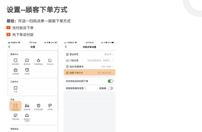Open 门店公告 setting row
Viewport: 202px width, 132px height.
[90, 60]
